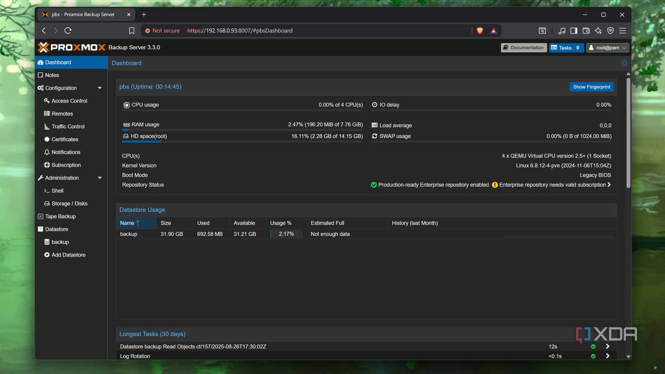Click the HD space(root) usage bar

(243, 142)
